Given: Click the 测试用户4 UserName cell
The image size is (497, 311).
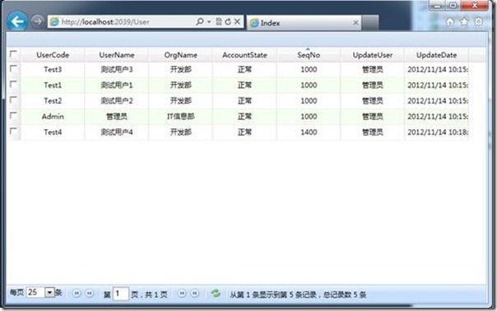Looking at the screenshot, I should [117, 132].
